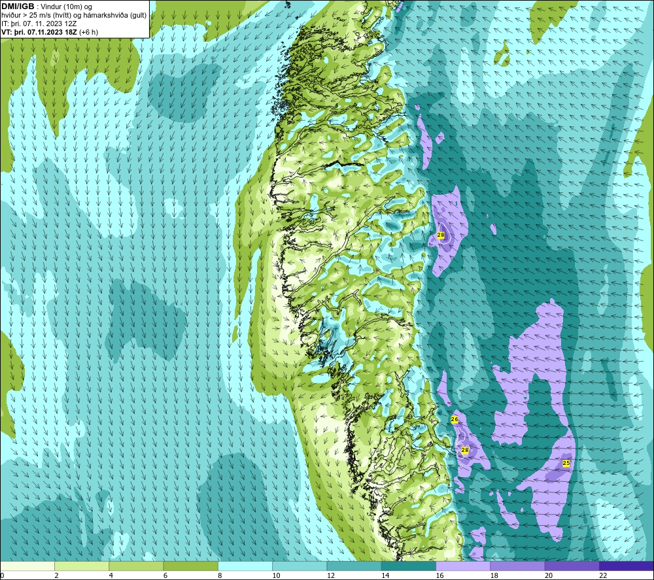Viewport: 654px width, 580px height.
Task: Click scale number 10 below color bar
Action: (277, 576)
